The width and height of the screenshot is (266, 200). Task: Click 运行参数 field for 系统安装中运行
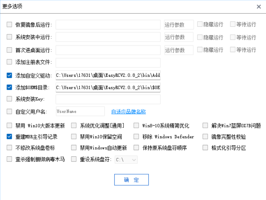click(179, 37)
